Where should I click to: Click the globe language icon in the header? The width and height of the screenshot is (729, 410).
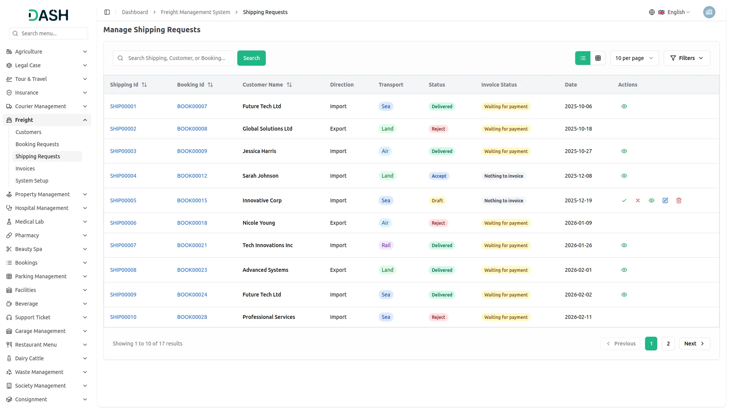click(652, 12)
